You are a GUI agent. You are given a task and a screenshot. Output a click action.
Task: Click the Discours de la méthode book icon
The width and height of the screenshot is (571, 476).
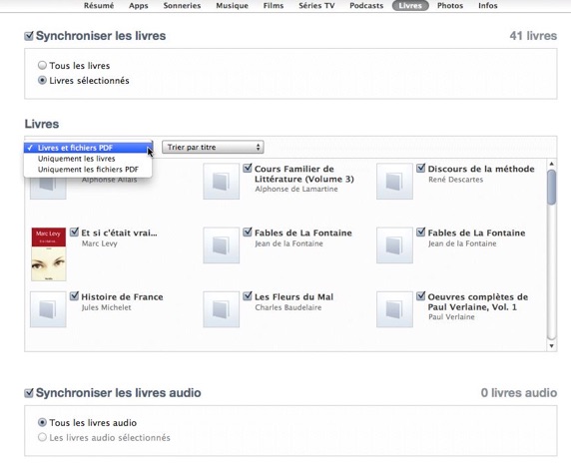tap(394, 182)
